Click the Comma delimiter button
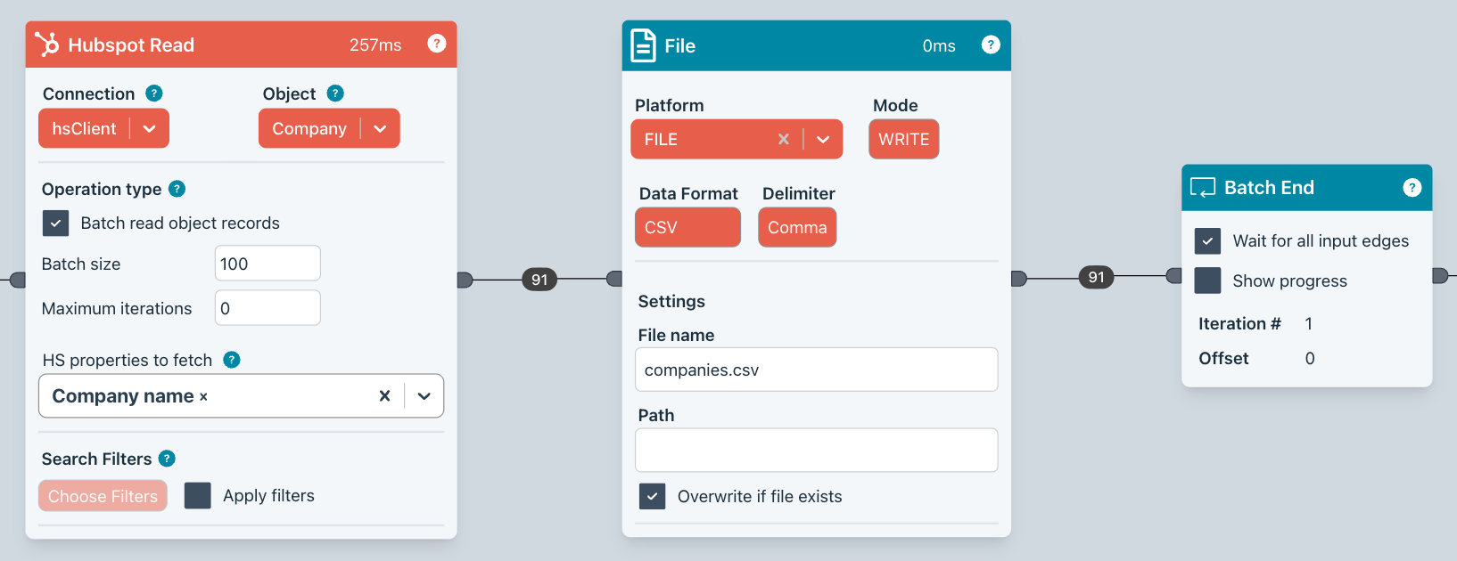Viewport: 1457px width, 561px height. click(797, 227)
